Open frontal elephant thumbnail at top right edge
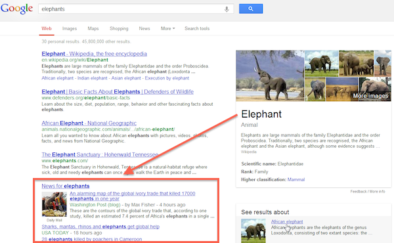 [x=383, y=64]
